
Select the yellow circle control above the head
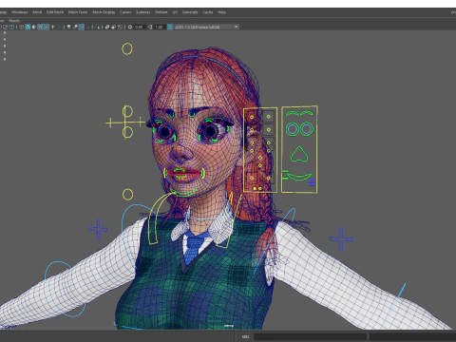pyautogui.click(x=127, y=48)
